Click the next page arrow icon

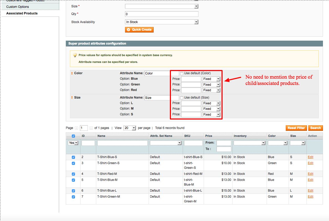tap(91, 128)
